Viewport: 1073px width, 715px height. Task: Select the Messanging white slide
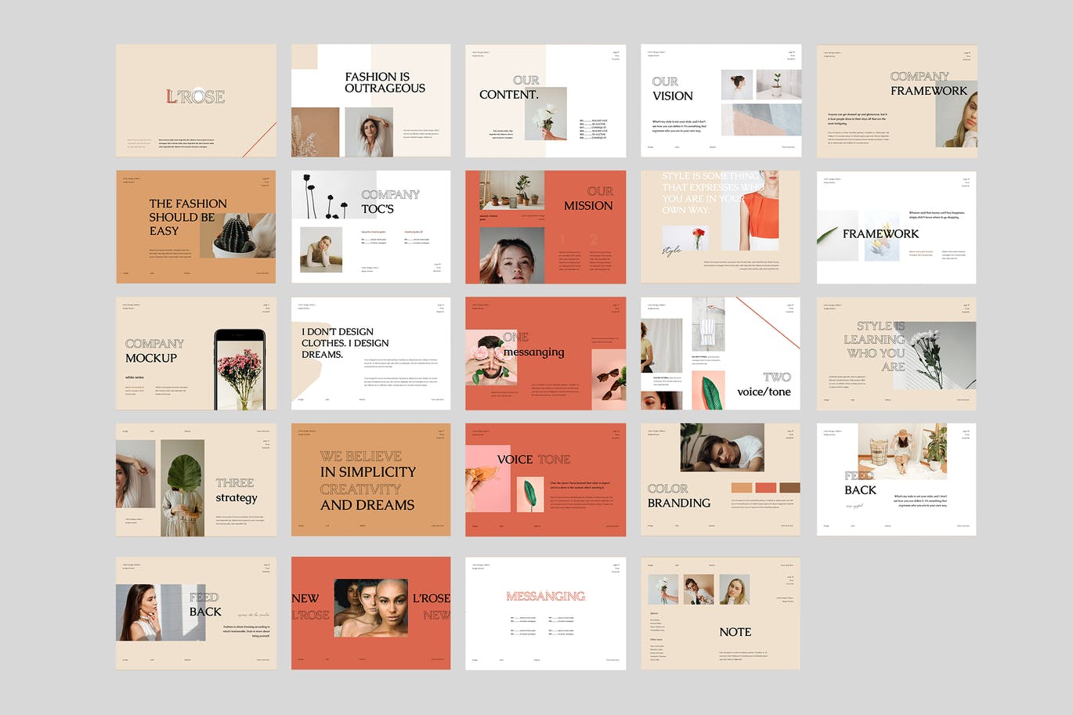pyautogui.click(x=546, y=613)
